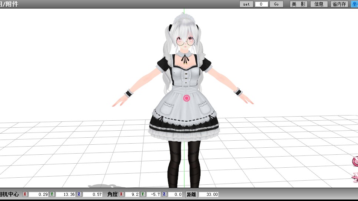Click the red X button beside 角度
The image size is (358, 201).
(x=121, y=194)
